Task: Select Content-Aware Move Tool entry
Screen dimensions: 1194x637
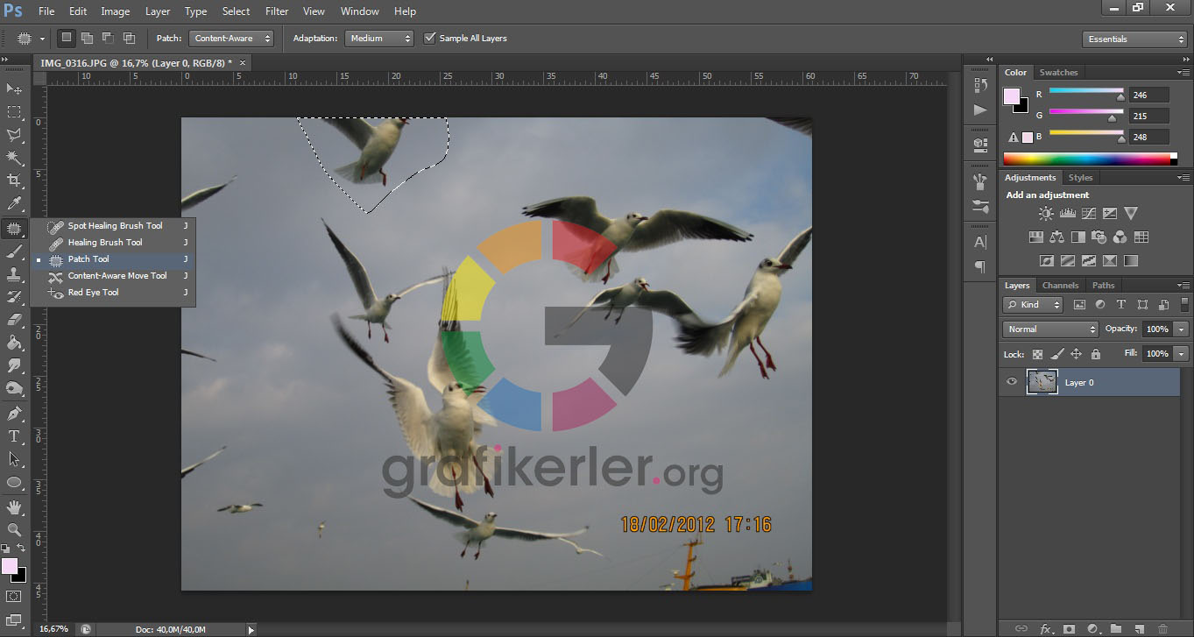Action: [x=117, y=276]
